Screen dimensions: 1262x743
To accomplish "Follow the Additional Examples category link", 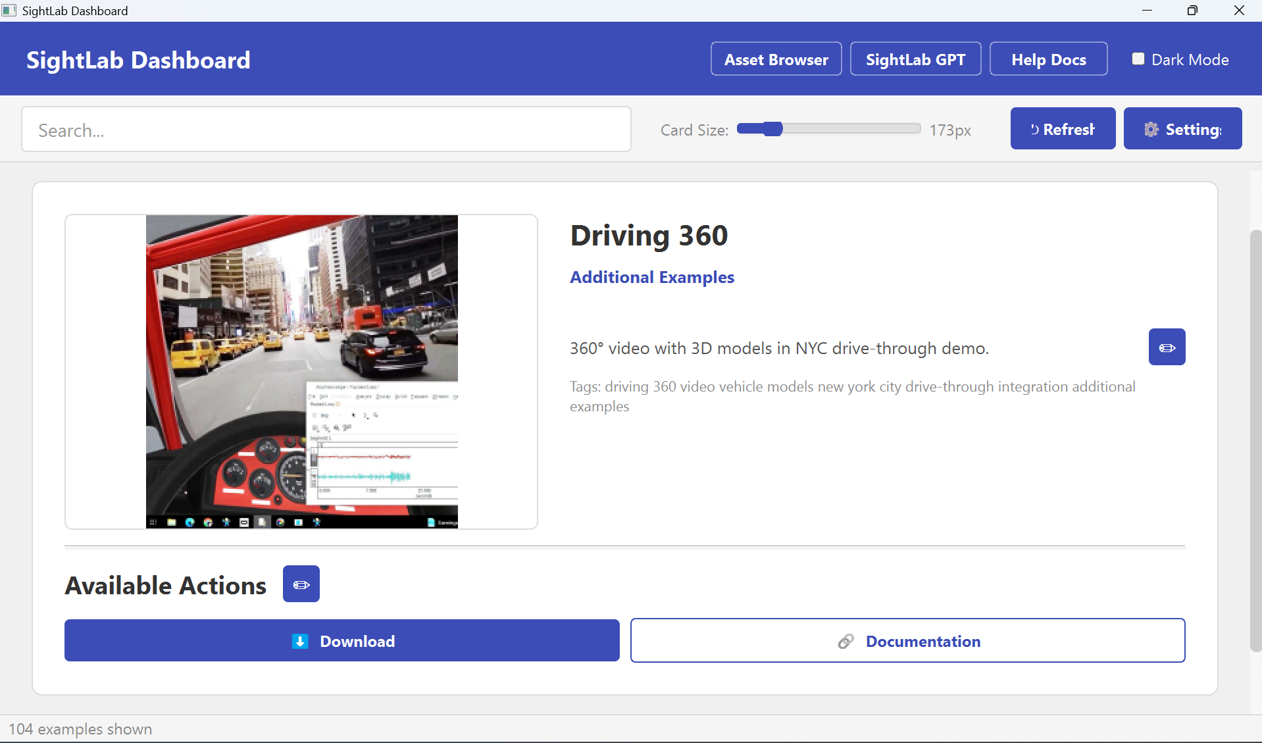I will coord(651,277).
